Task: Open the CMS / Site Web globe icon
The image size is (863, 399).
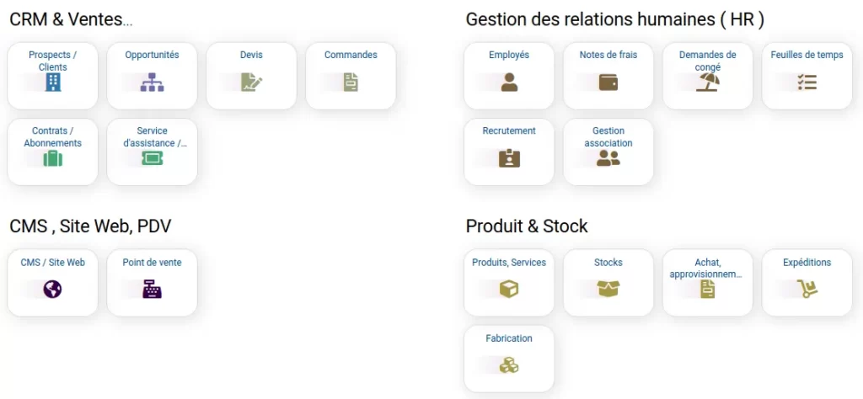Action: pyautogui.click(x=53, y=290)
